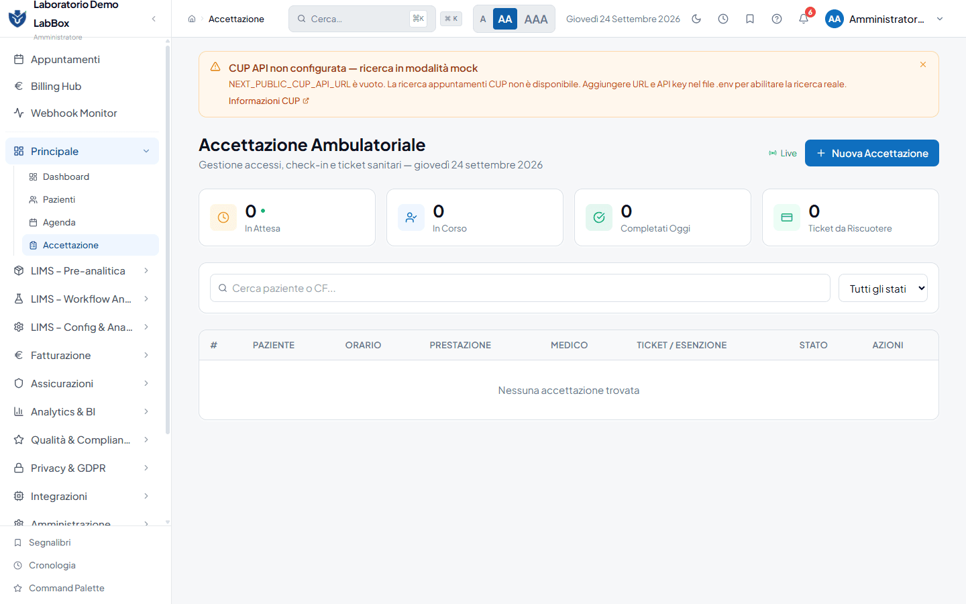Click the sidebar vertical scrollbar
966x604 pixels.
(x=168, y=238)
